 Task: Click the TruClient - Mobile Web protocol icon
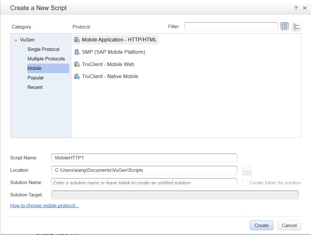[77, 64]
